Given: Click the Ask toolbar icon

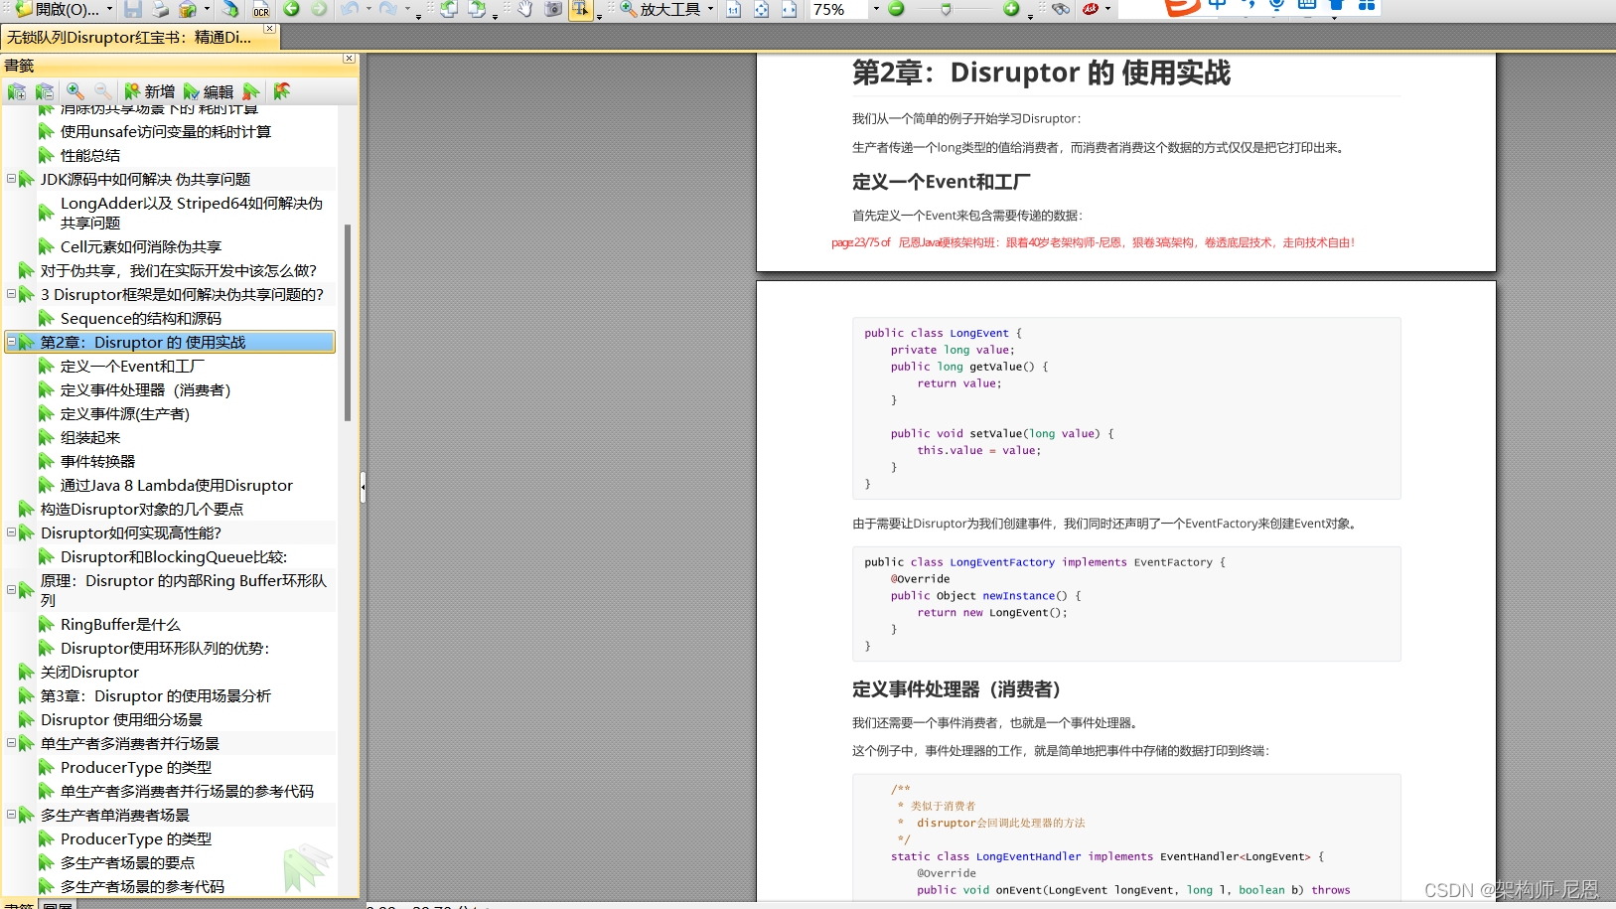Looking at the screenshot, I should pos(1092,9).
